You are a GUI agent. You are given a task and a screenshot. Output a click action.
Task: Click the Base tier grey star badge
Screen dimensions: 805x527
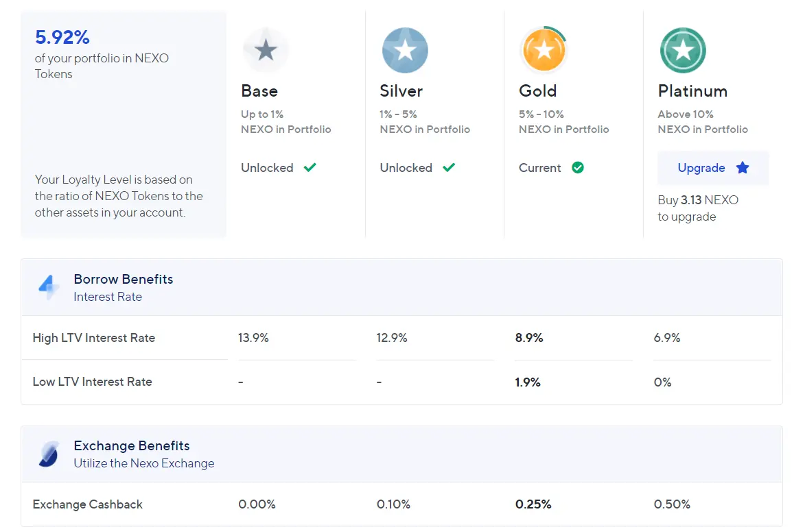tap(266, 50)
